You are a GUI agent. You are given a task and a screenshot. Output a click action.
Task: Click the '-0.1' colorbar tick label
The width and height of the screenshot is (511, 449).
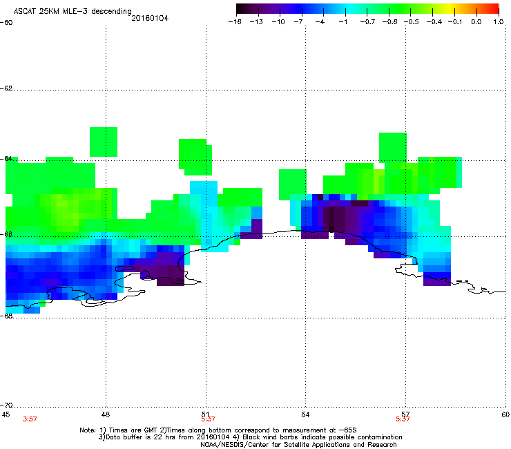click(455, 22)
